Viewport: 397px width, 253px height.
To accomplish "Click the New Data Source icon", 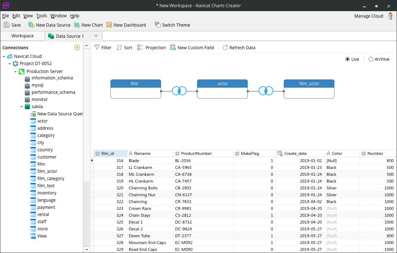I will point(31,25).
